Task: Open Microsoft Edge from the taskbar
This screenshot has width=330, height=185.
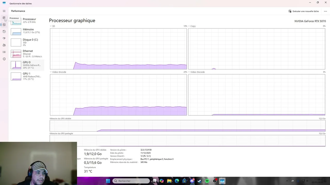Action: coord(177,181)
